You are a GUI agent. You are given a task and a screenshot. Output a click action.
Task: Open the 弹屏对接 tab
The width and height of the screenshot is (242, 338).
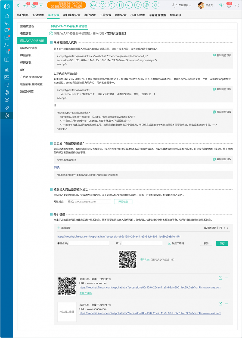[176, 15]
